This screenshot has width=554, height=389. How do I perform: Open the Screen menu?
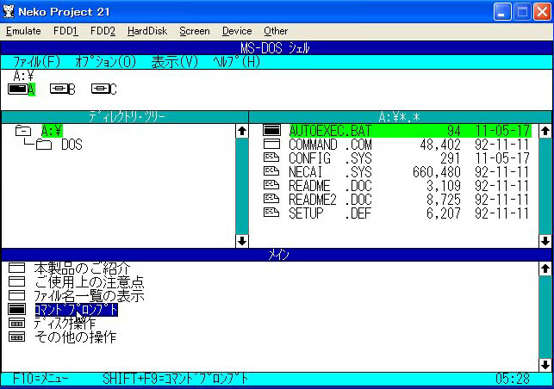195,31
